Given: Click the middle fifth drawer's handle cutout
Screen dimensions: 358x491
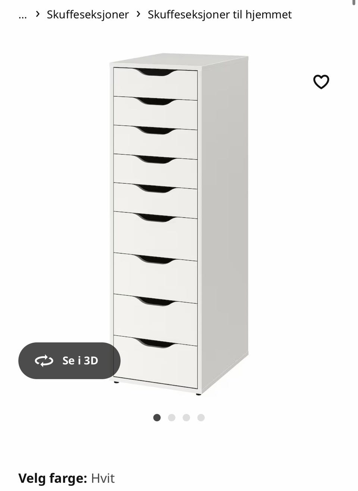Looking at the screenshot, I should [156, 189].
